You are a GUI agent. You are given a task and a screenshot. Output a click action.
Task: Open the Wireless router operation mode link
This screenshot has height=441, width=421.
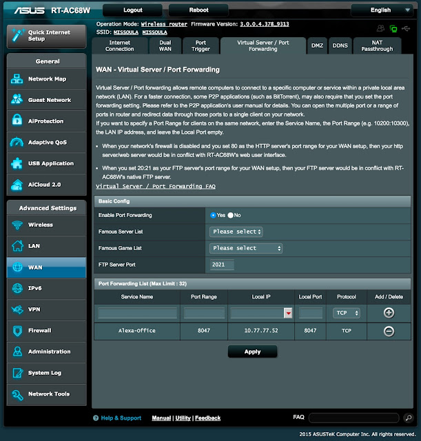164,24
